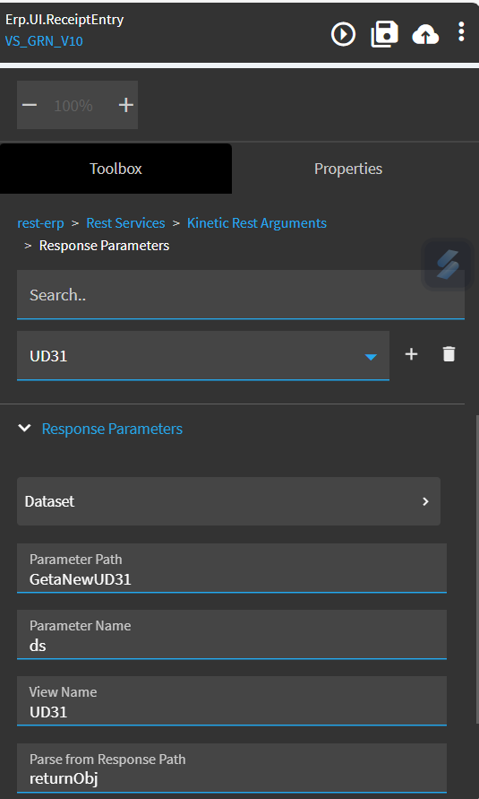
Task: Click the cloud upload publish icon
Action: click(425, 35)
